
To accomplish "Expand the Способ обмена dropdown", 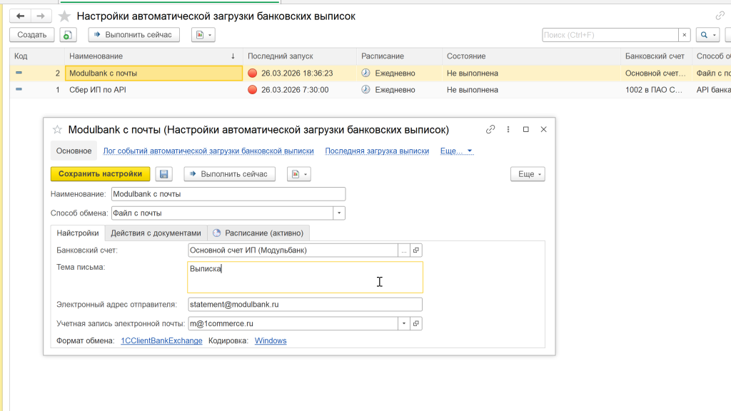I will click(339, 213).
